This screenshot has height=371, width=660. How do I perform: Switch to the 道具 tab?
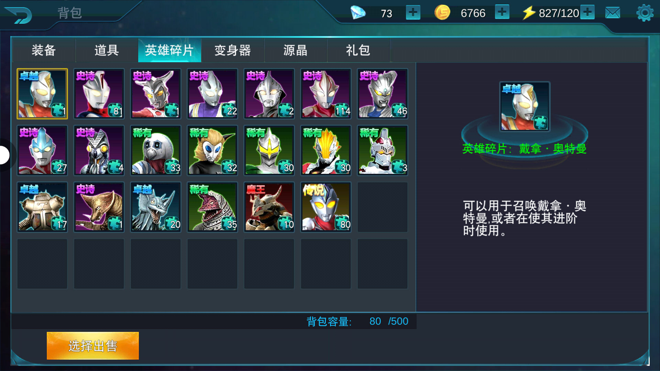[x=107, y=50]
